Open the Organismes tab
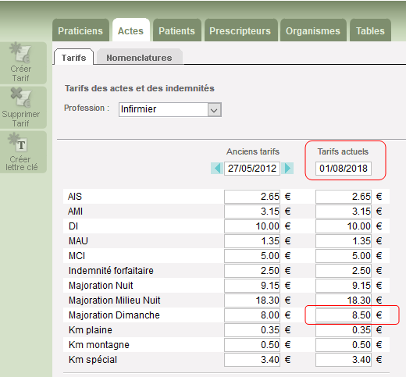The height and width of the screenshot is (377, 406). (x=313, y=30)
